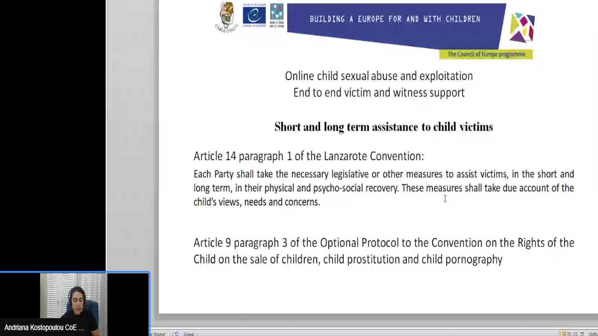598x336 pixels.
Task: Select Andriana Kostopoulou's video thumbnail
Action: click(x=75, y=303)
